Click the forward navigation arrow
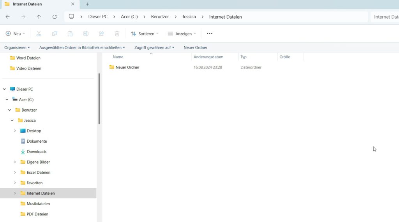This screenshot has width=399, height=222. pyautogui.click(x=23, y=17)
